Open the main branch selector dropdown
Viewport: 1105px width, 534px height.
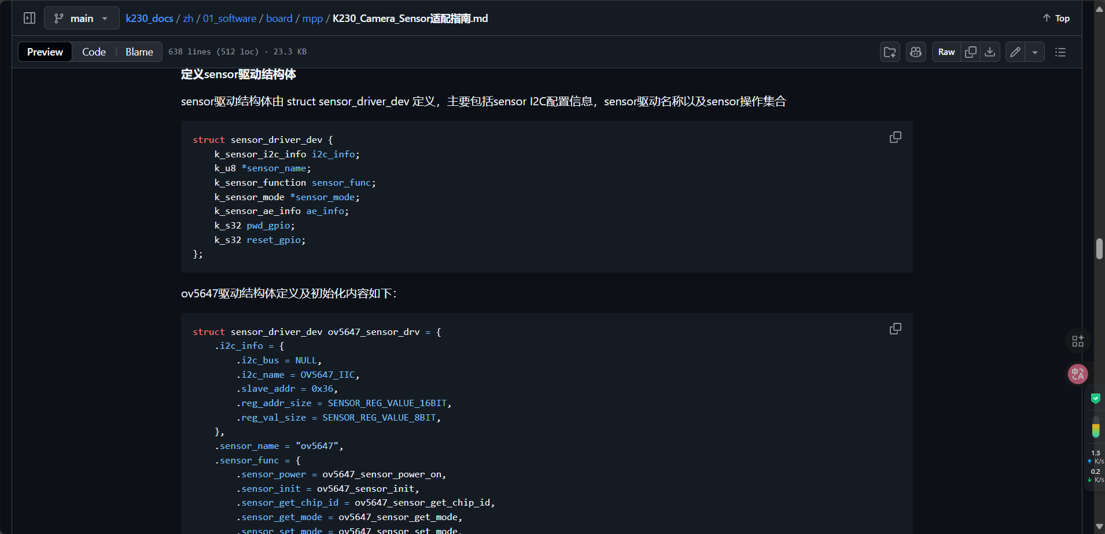[x=82, y=19]
